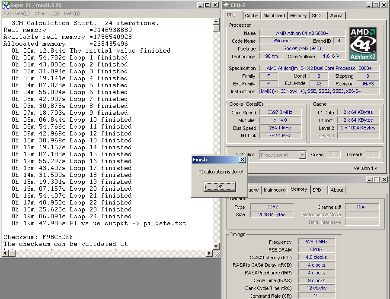
Task: Click the memory Frequency value 528.3 MHz
Action: tap(316, 242)
